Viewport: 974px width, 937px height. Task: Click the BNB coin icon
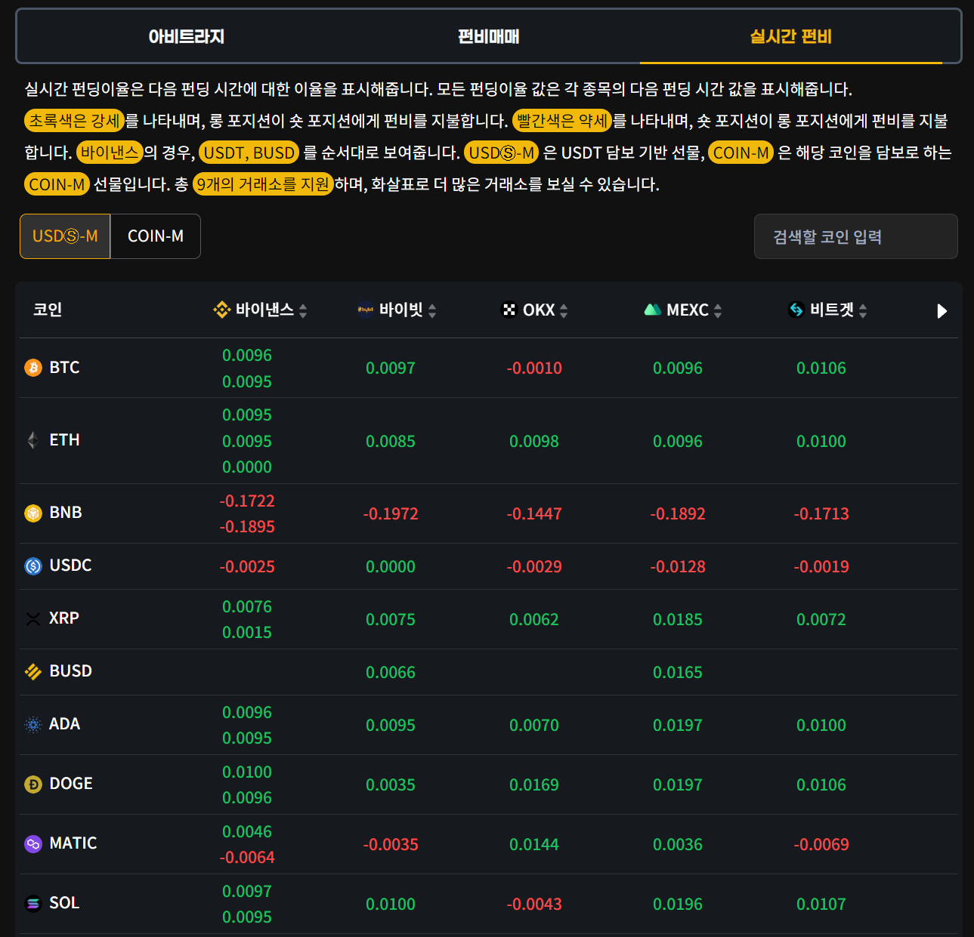33,513
